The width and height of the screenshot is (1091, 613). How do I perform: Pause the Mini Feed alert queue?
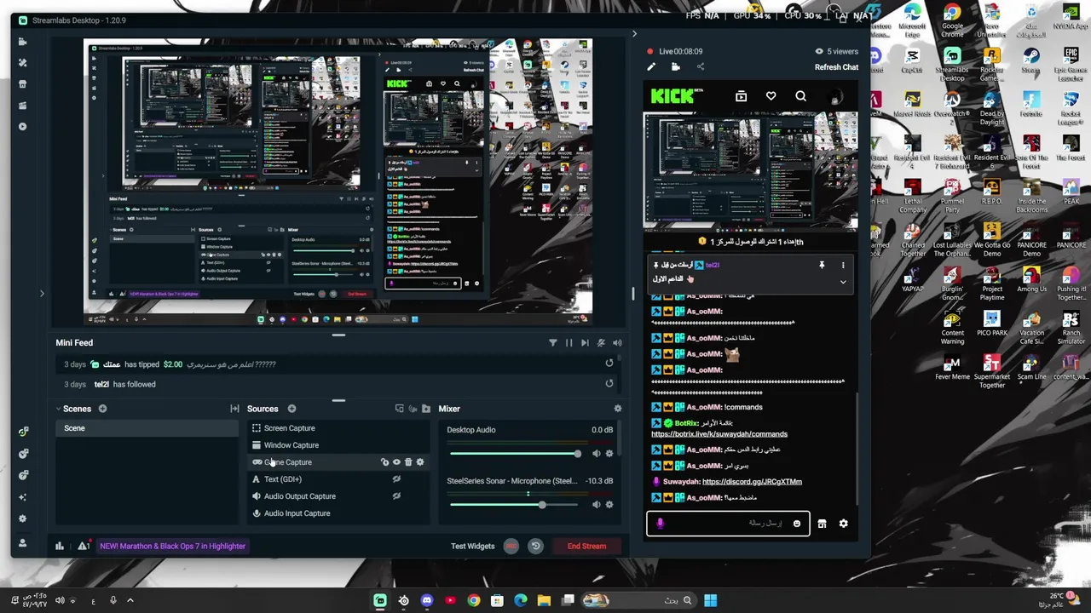(569, 342)
